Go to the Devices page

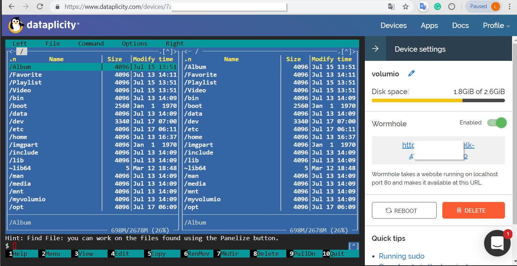(394, 25)
